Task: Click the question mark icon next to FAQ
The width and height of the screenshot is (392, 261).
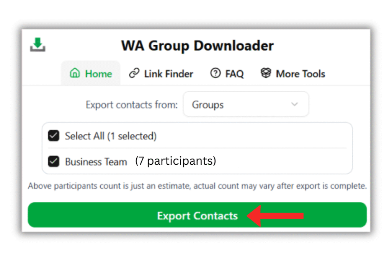Action: coord(216,73)
